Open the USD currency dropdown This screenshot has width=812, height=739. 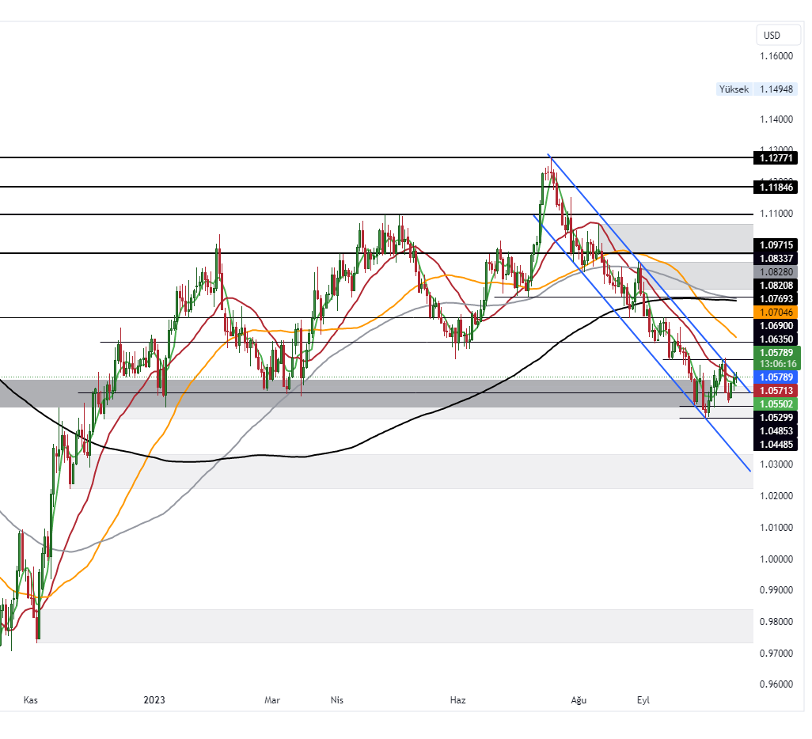pos(772,35)
